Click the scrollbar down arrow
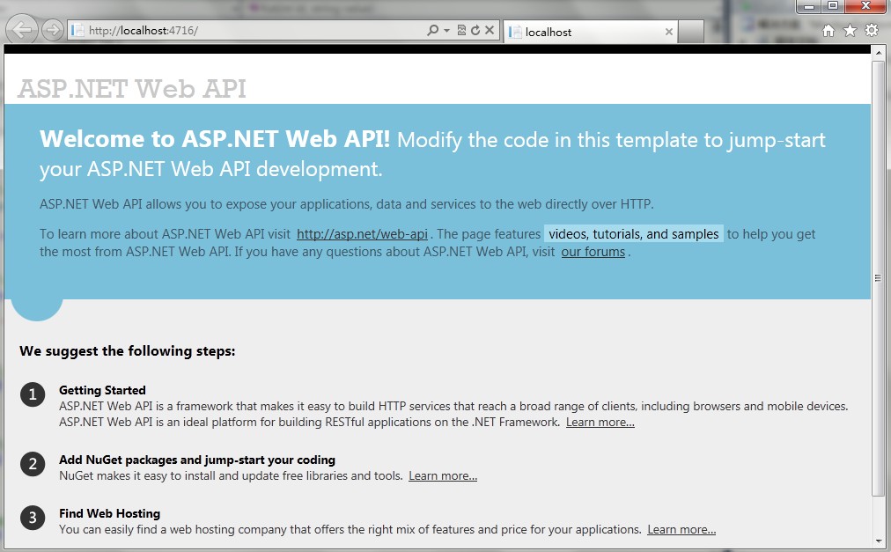This screenshot has height=552, width=891. coord(879,541)
